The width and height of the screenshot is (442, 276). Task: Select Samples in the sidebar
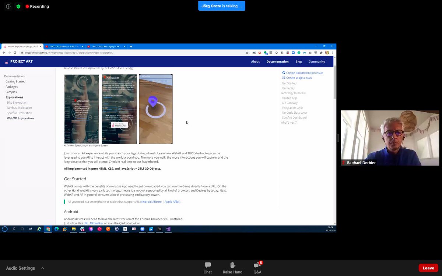pos(11,92)
